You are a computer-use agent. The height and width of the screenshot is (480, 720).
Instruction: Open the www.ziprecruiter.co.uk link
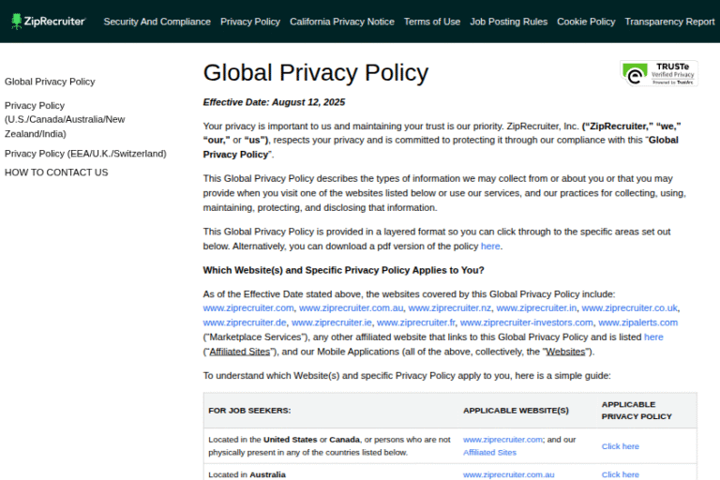[629, 307]
